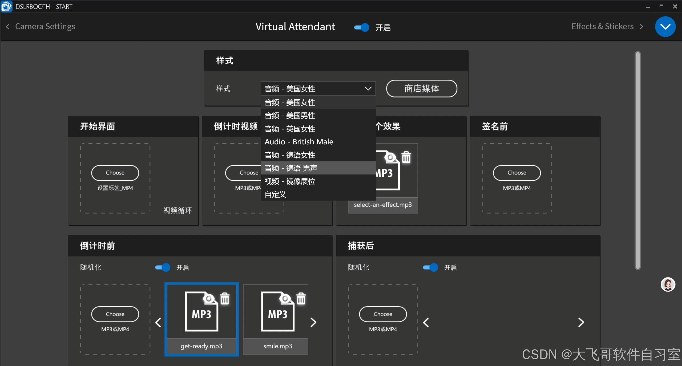Disable the Virtual Attendant toggle
The height and width of the screenshot is (366, 682).
pos(362,27)
